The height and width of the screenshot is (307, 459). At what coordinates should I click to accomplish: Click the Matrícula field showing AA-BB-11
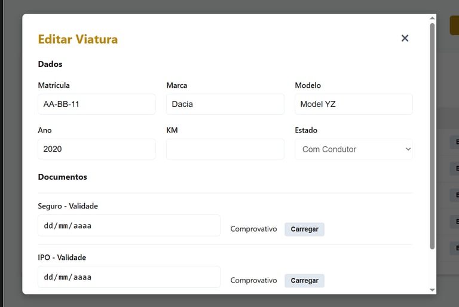(96, 104)
